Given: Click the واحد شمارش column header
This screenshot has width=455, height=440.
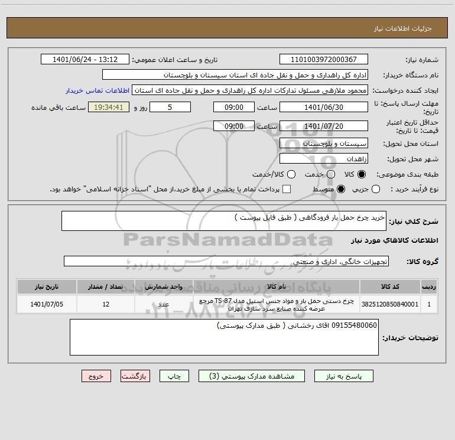Looking at the screenshot, I should pyautogui.click(x=164, y=286).
